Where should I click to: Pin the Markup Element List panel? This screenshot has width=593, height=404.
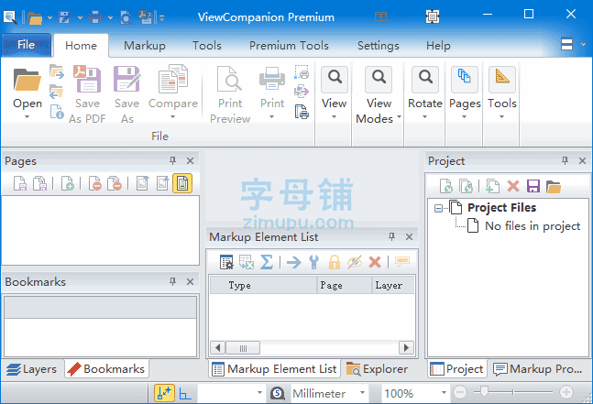click(391, 236)
